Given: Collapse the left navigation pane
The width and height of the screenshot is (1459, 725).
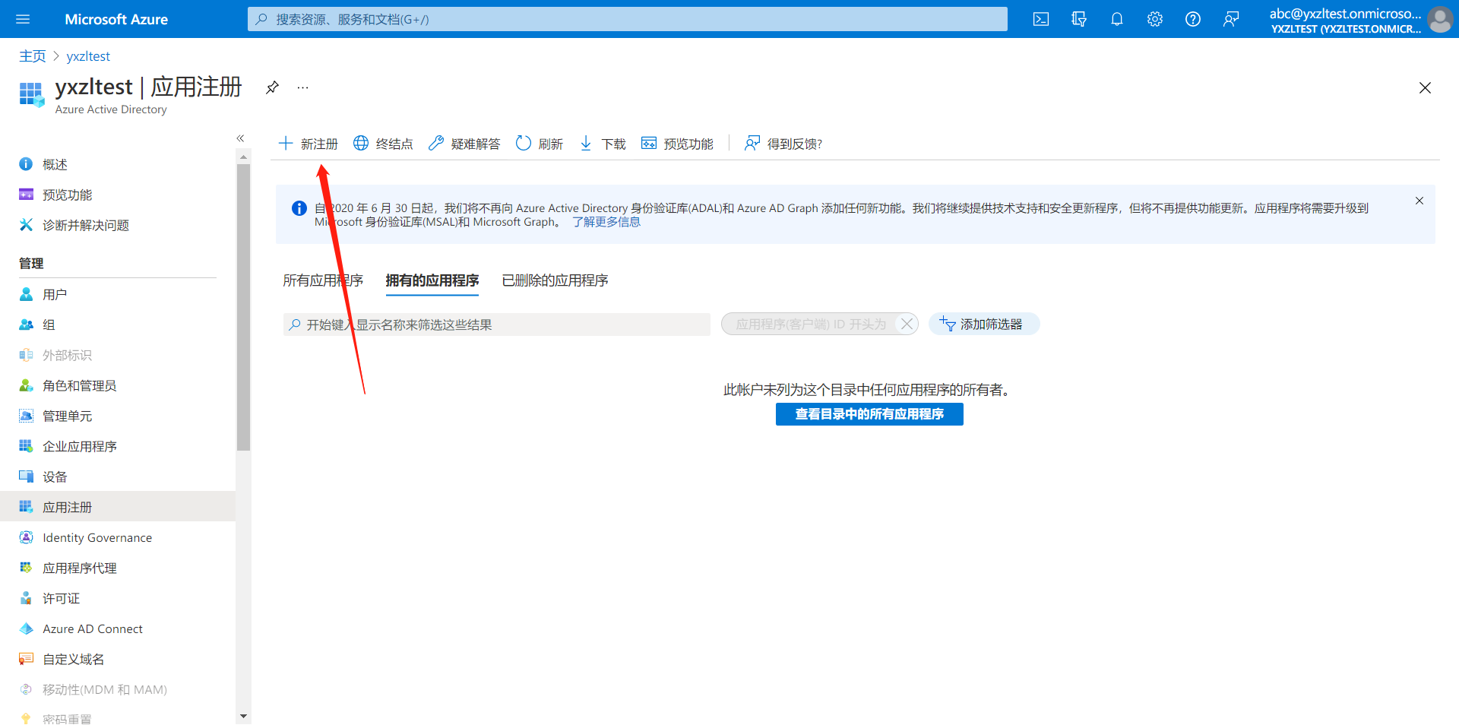Looking at the screenshot, I should 240,138.
